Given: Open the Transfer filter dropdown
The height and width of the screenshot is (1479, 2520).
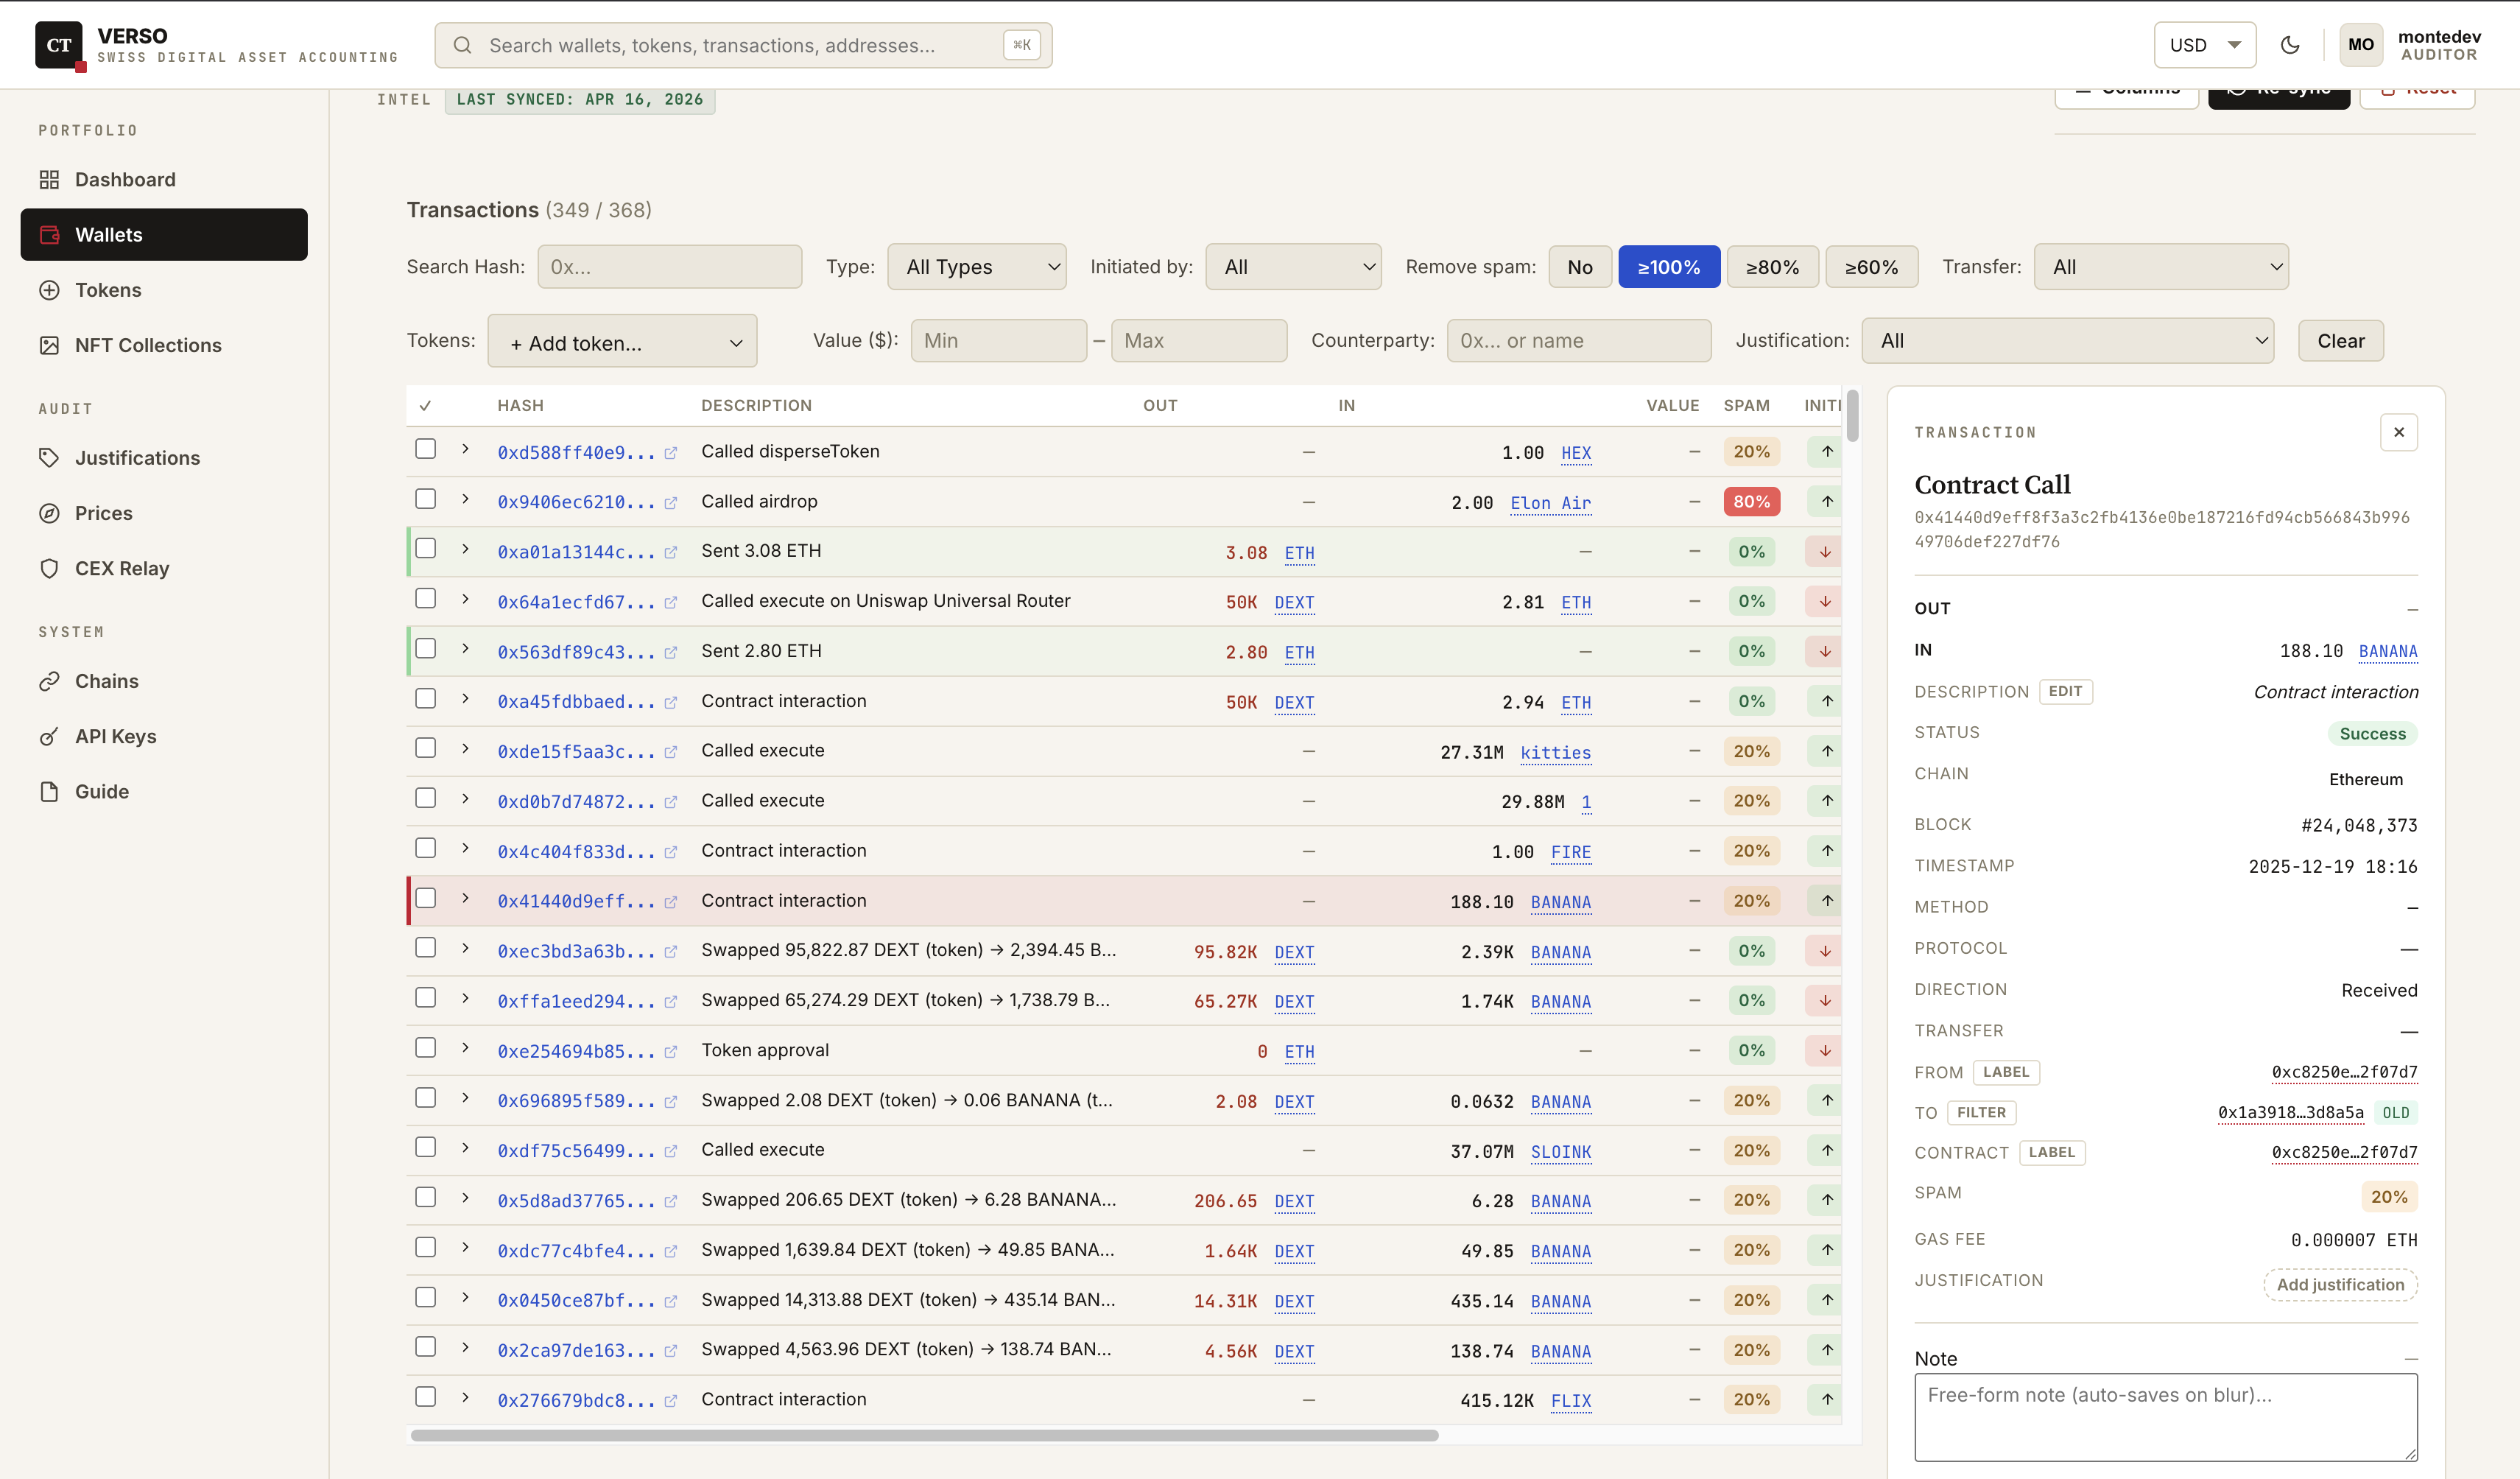Looking at the screenshot, I should [x=2160, y=267].
